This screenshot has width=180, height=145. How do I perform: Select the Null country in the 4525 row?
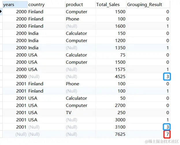coord(47,77)
